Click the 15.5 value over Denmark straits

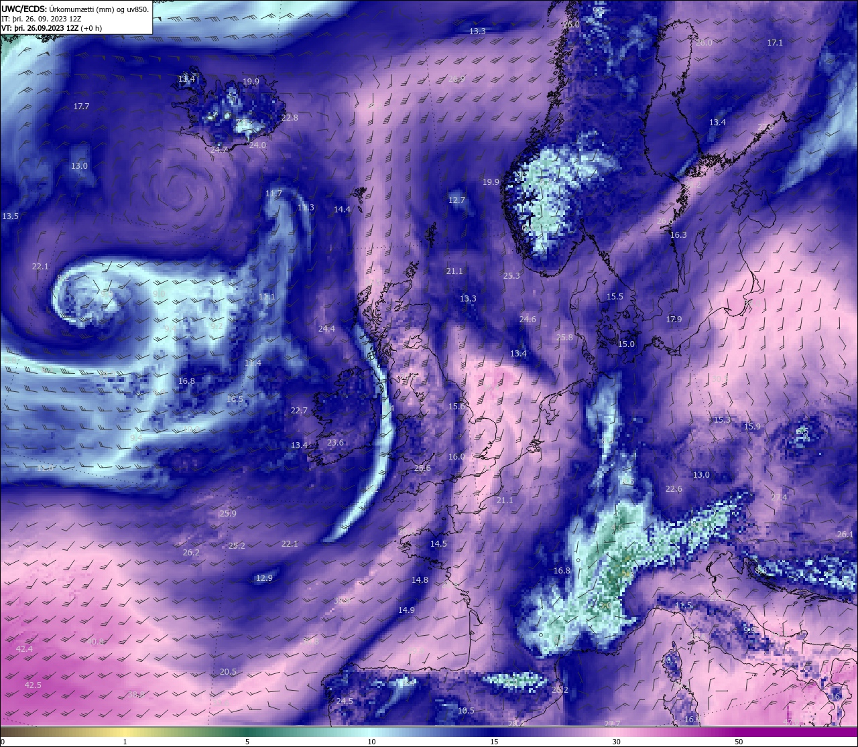(x=615, y=297)
